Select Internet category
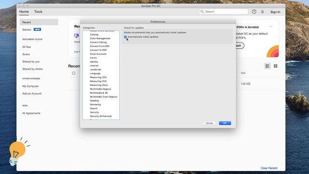The height and width of the screenshot is (174, 309). click(x=94, y=66)
